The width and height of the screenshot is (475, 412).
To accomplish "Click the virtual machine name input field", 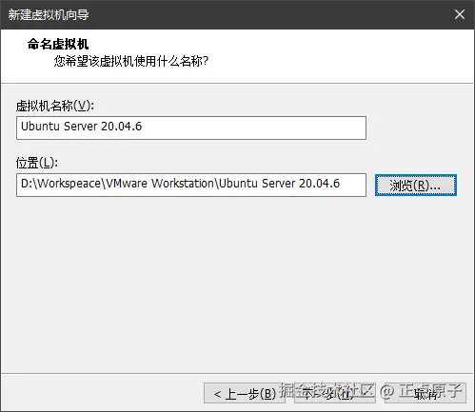I will pyautogui.click(x=191, y=128).
